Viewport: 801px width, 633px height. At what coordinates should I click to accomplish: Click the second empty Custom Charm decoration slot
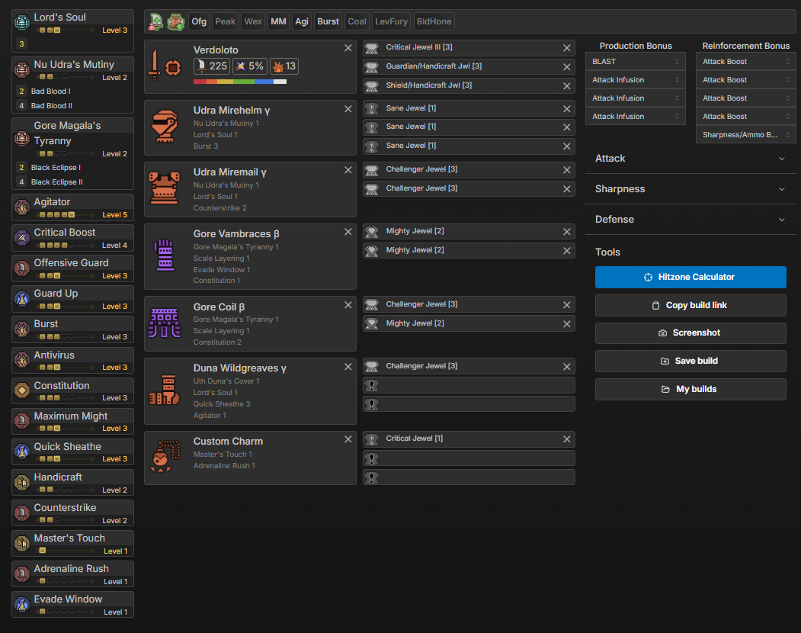click(469, 458)
